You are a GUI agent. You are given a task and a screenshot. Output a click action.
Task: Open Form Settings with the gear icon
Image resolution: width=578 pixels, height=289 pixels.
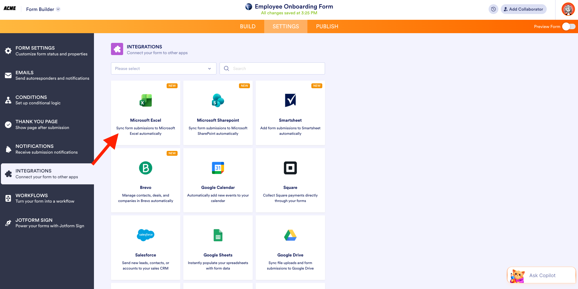tap(8, 51)
